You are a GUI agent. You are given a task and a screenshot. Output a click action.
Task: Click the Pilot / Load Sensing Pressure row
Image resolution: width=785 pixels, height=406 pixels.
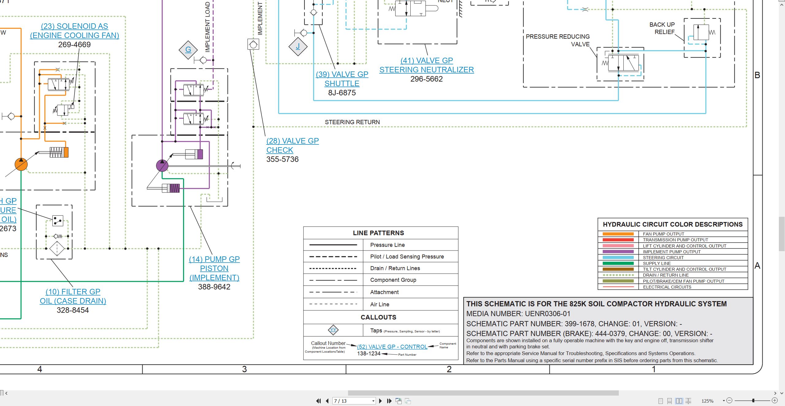[x=381, y=257]
